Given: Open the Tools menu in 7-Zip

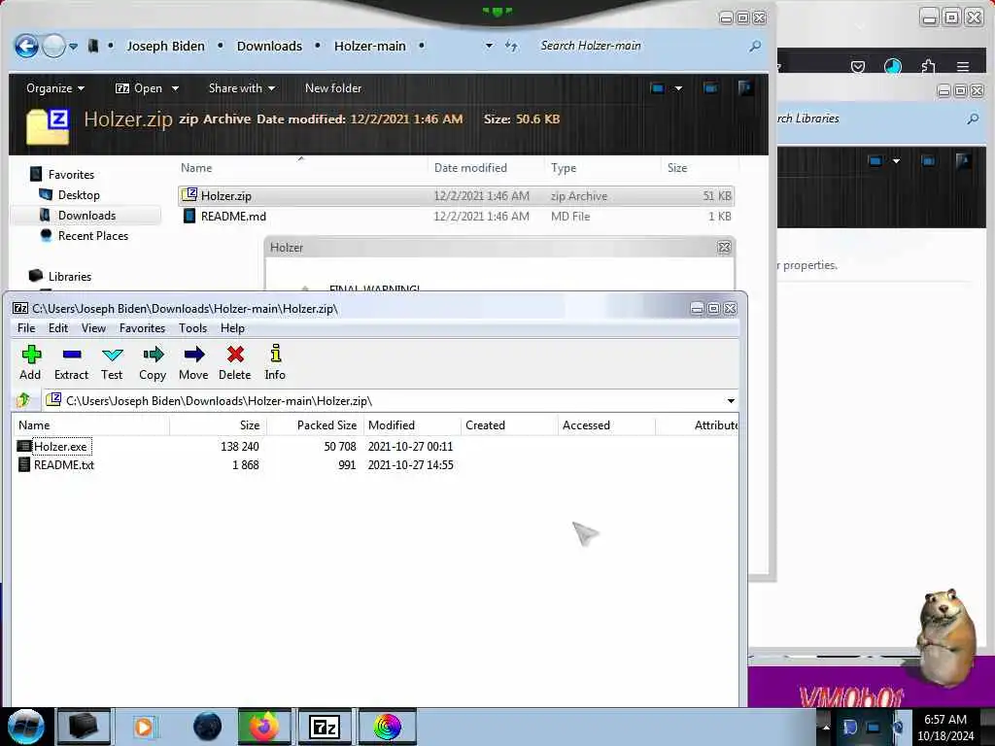Looking at the screenshot, I should coord(192,328).
